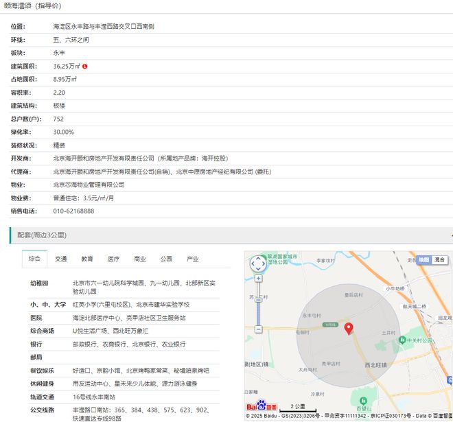Select the 地图 map view mode
Screen dimensions: 453x422
pyautogui.click(x=423, y=260)
